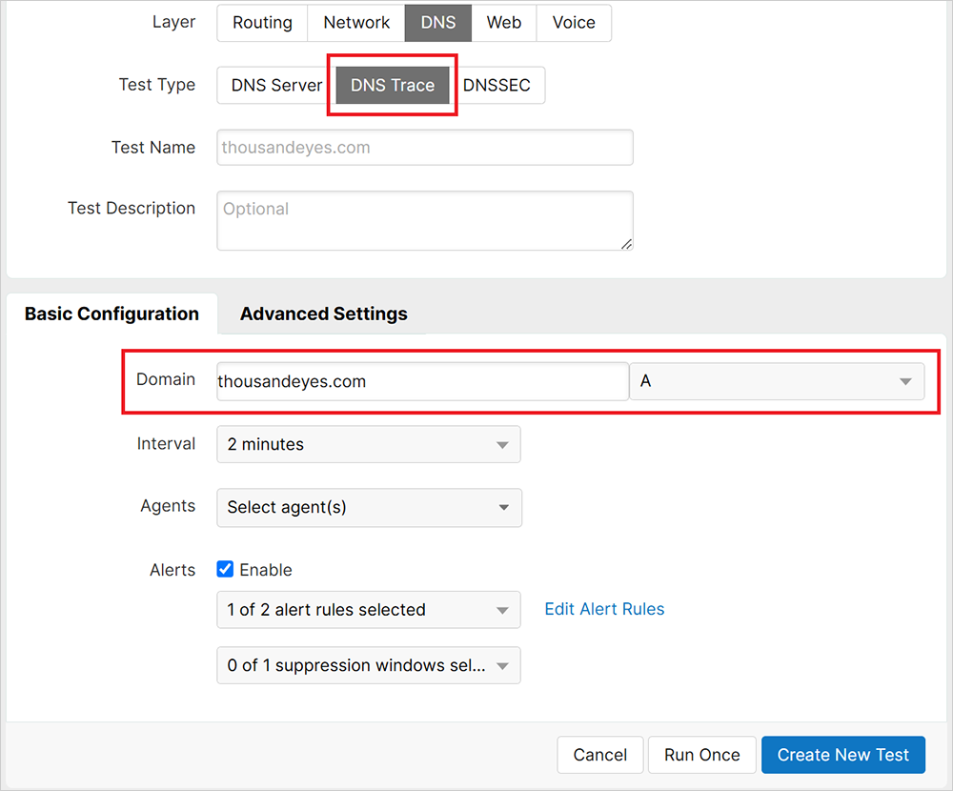Select the DNS layer button

[438, 23]
